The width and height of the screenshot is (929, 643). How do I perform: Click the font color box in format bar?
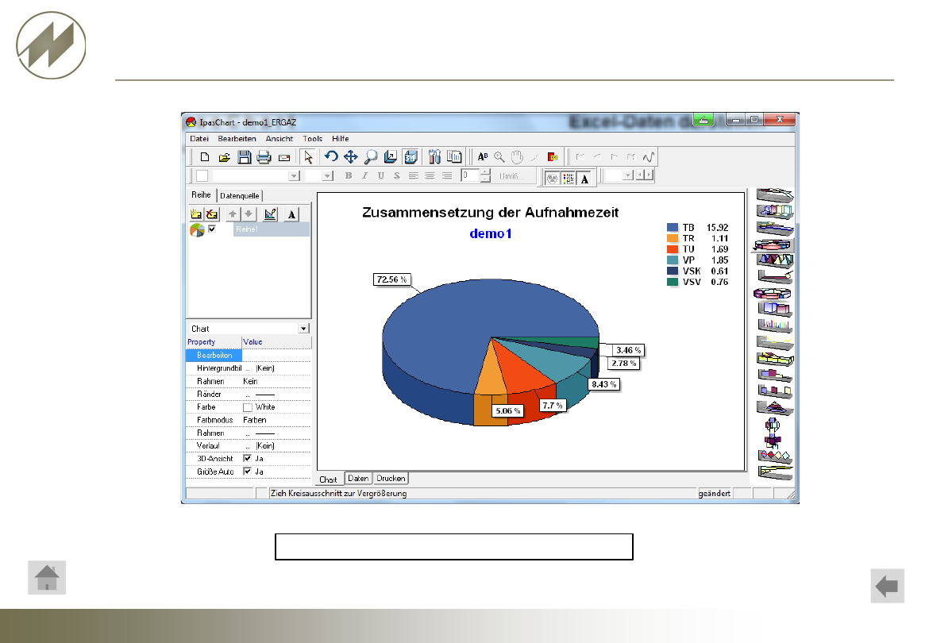(x=202, y=176)
